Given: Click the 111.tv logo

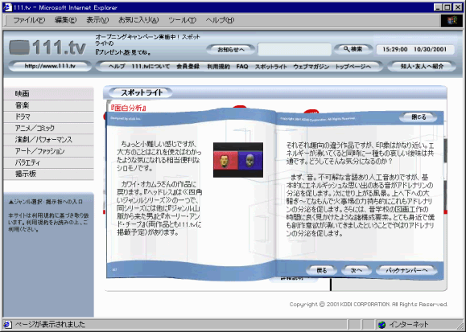Looking at the screenshot, I should click(x=47, y=47).
